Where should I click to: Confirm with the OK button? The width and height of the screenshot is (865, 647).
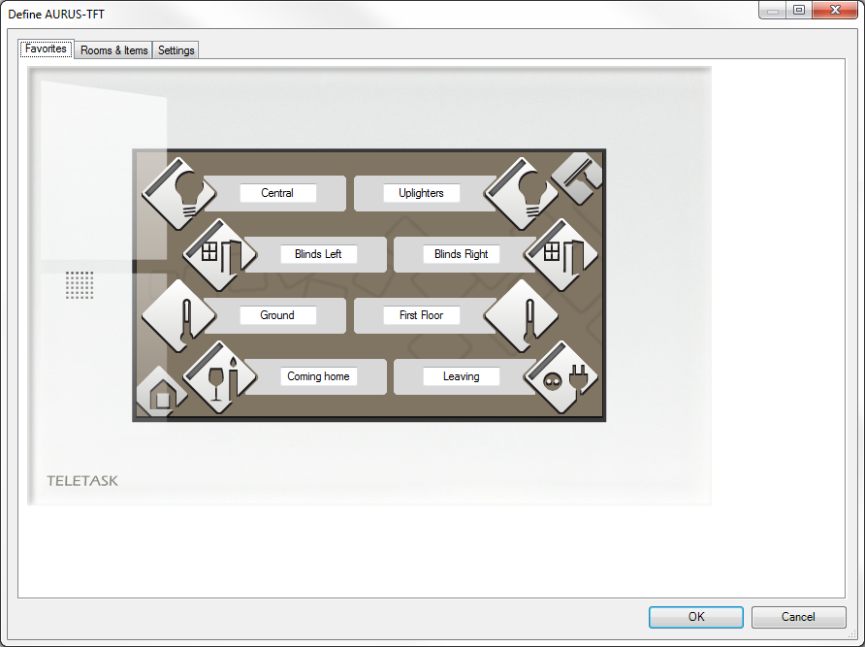695,617
